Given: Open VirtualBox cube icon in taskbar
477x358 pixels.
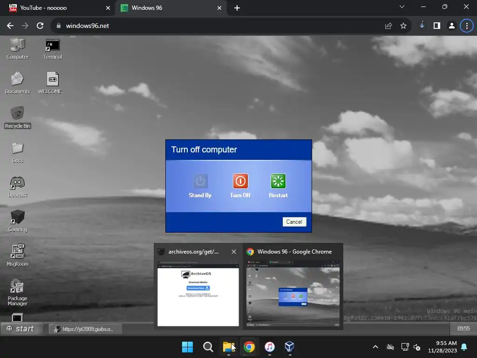Looking at the screenshot, I should pyautogui.click(x=290, y=347).
